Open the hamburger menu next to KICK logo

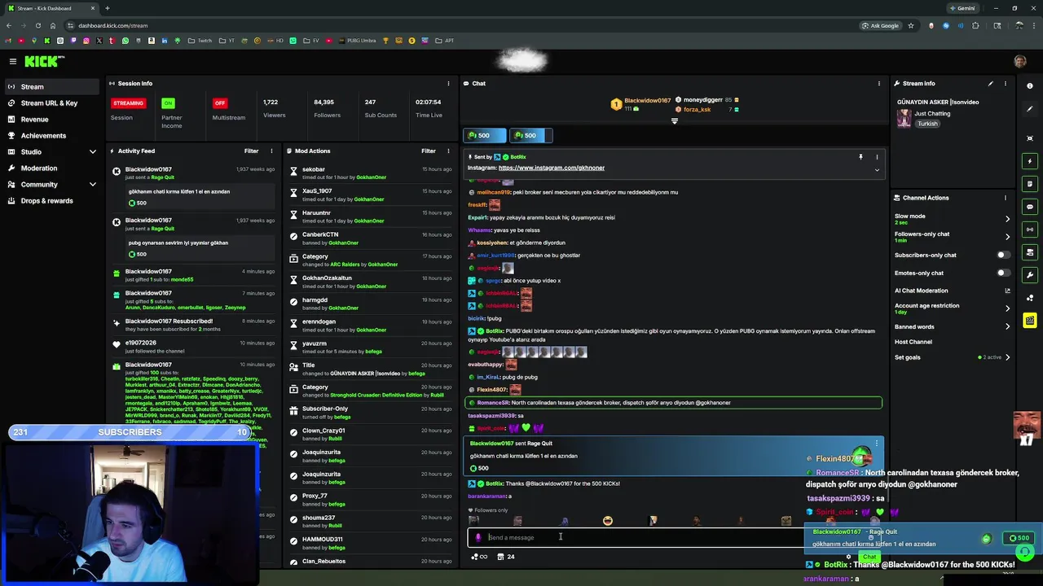click(x=12, y=61)
